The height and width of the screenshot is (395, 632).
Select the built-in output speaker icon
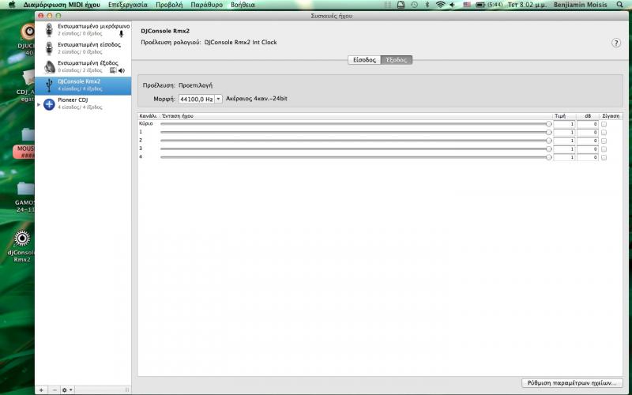point(50,66)
